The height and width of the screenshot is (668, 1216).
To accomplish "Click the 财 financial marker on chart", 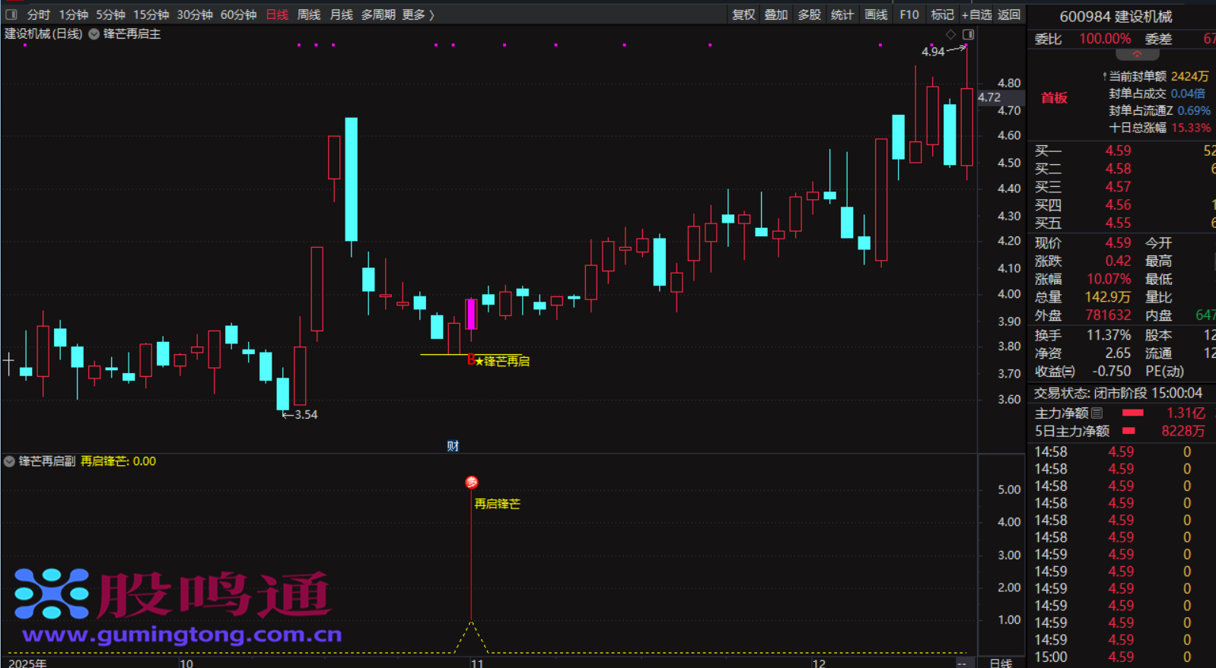I will click(x=453, y=446).
